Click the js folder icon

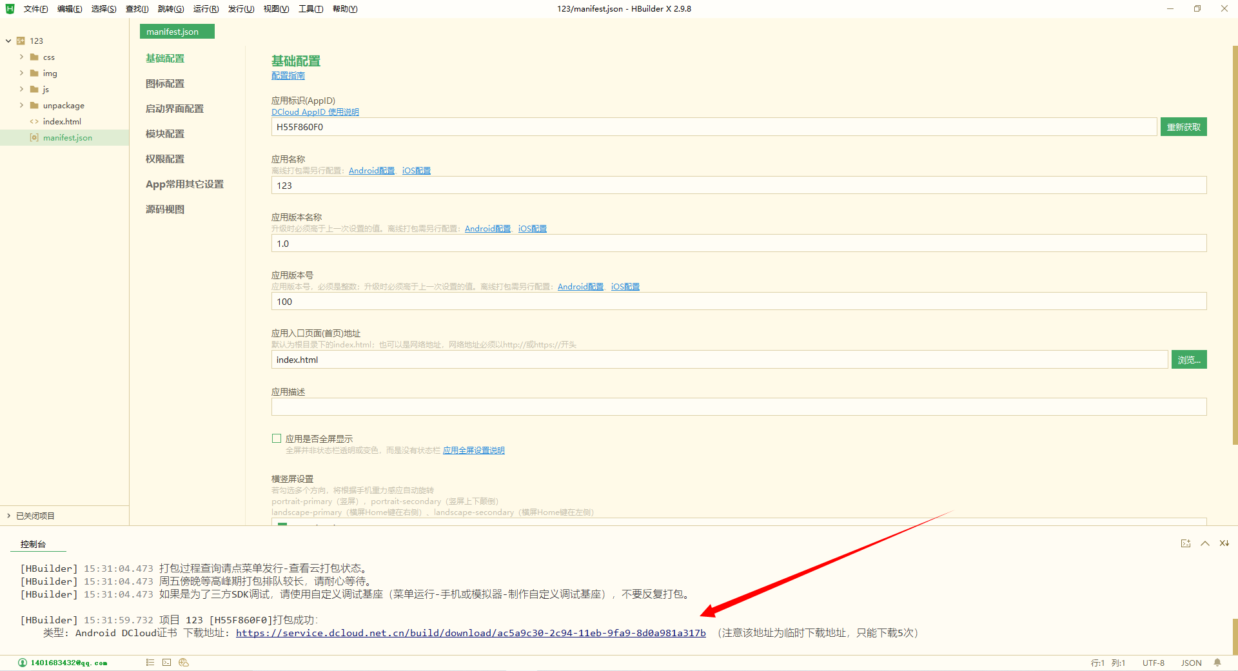coord(35,89)
